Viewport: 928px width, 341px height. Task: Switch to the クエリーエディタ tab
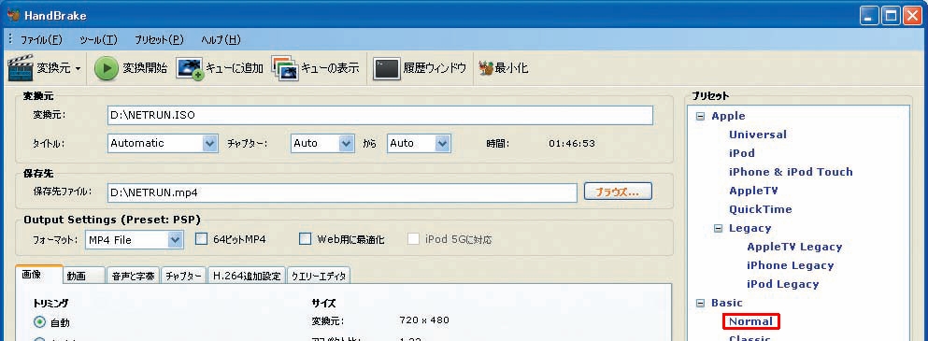pos(319,276)
